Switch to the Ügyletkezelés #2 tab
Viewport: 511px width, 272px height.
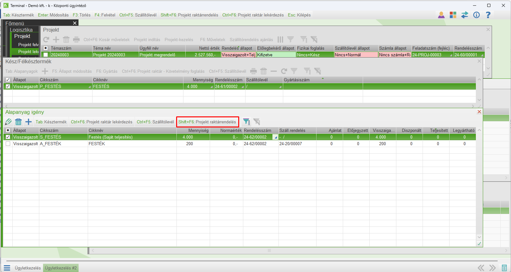61,268
